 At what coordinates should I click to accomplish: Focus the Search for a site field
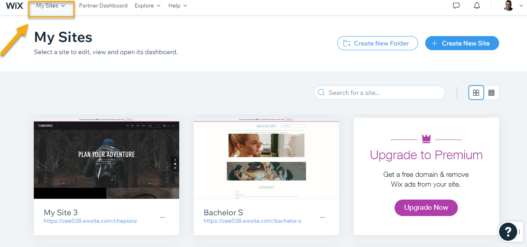point(379,93)
